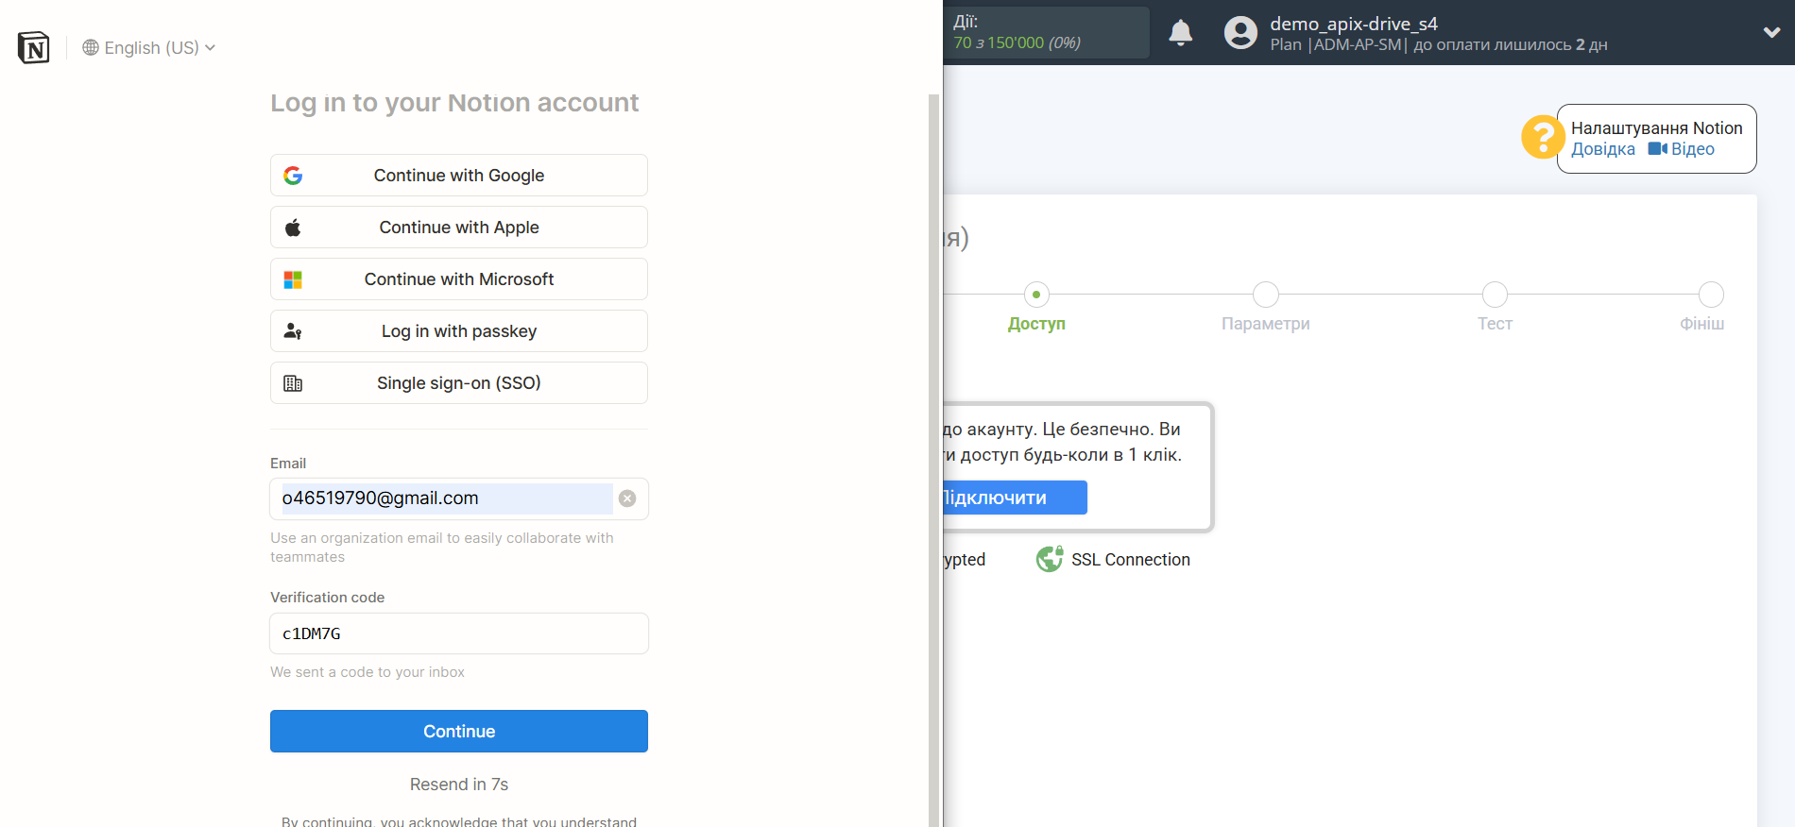Open demo_apix-drive_s4 account name
The height and width of the screenshot is (827, 1795).
[x=1354, y=24]
